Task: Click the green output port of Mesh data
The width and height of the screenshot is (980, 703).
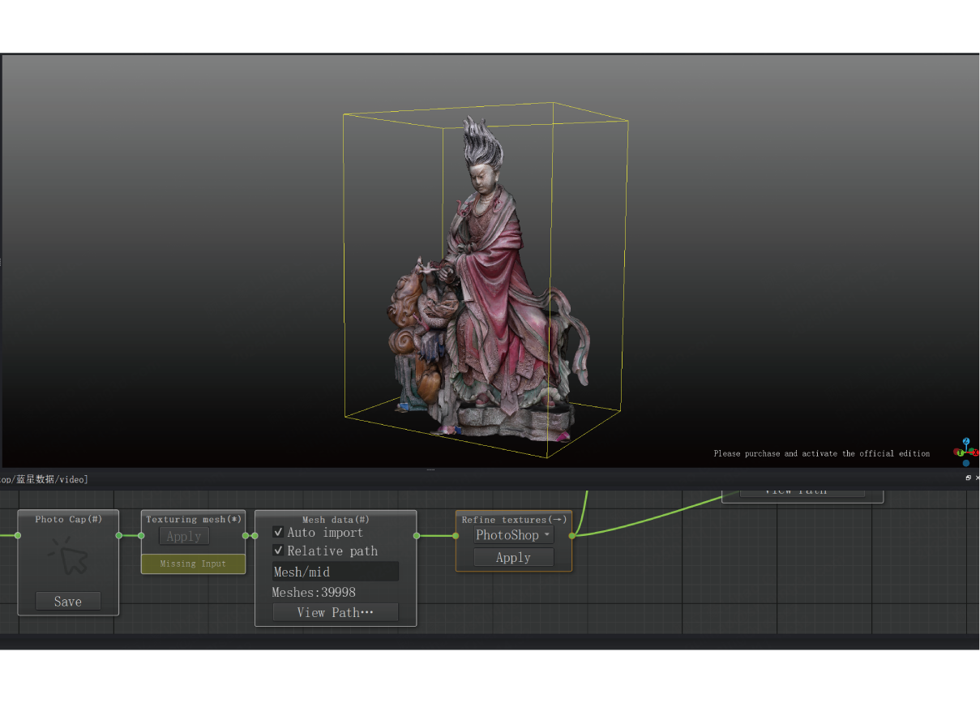Action: pos(418,535)
